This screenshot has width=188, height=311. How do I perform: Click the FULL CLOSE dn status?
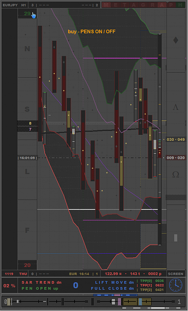pyautogui.click(x=112, y=288)
